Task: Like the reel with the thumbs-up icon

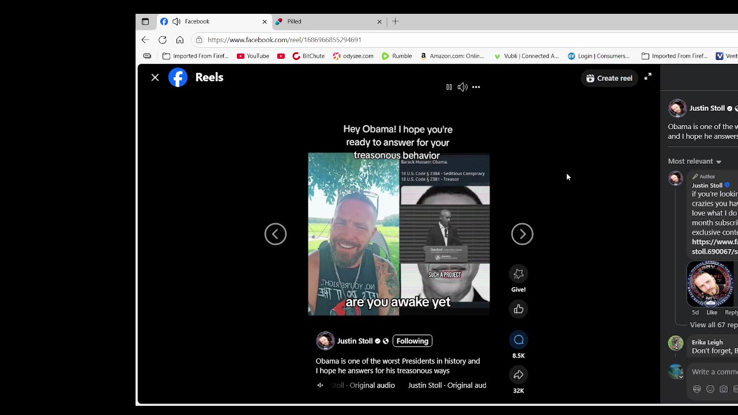Action: [x=518, y=310]
